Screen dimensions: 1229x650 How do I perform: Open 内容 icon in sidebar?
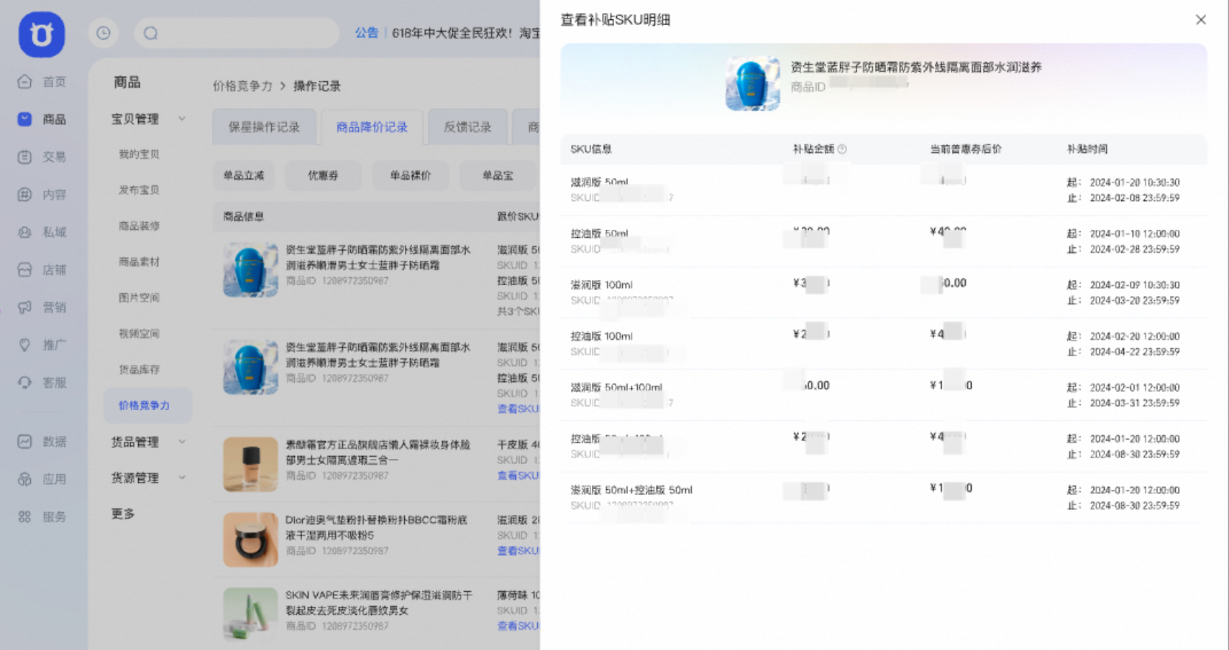coord(24,194)
